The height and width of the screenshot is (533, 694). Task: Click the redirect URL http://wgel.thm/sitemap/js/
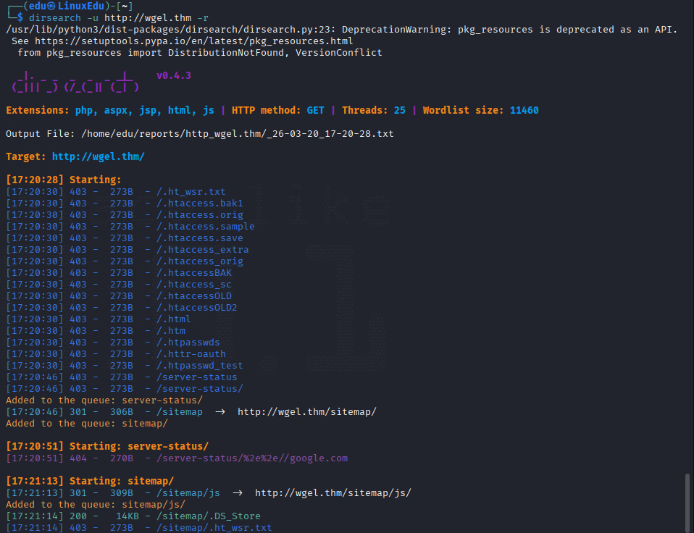point(333,492)
